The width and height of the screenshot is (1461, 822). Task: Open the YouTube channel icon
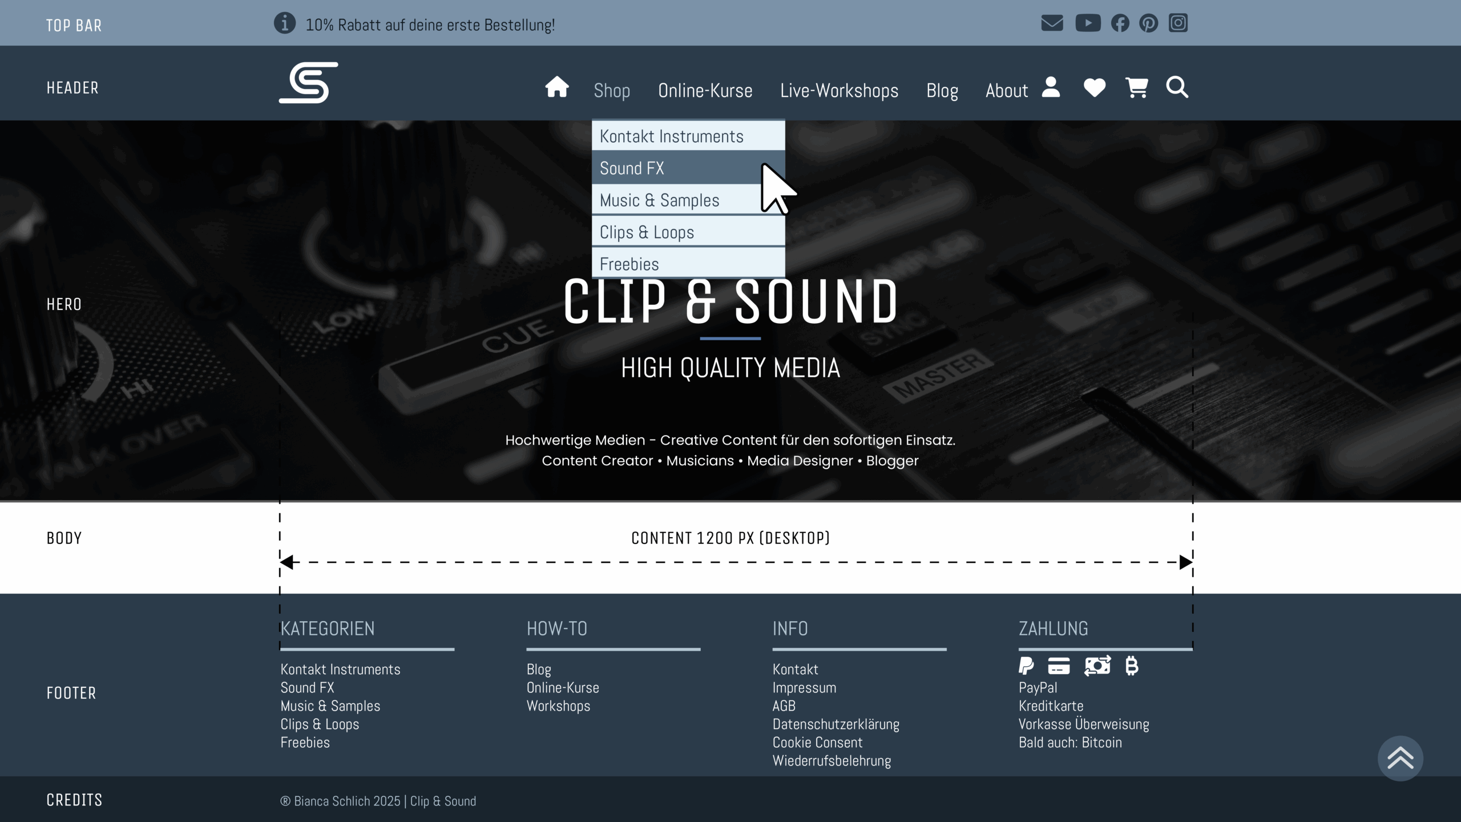coord(1088,23)
